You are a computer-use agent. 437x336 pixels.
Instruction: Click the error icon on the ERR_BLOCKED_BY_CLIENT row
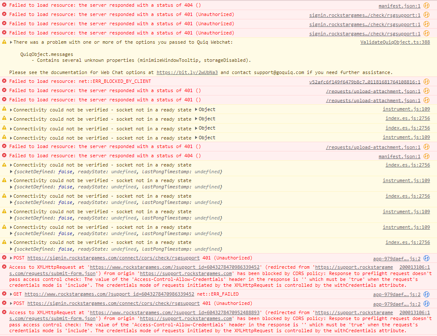coord(4,81)
